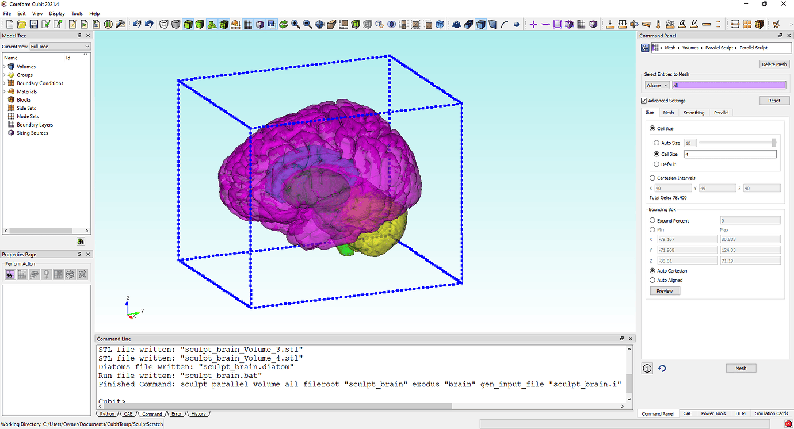Expand the Groups tree node
Screen dimensions: 794x429
(x=5, y=75)
